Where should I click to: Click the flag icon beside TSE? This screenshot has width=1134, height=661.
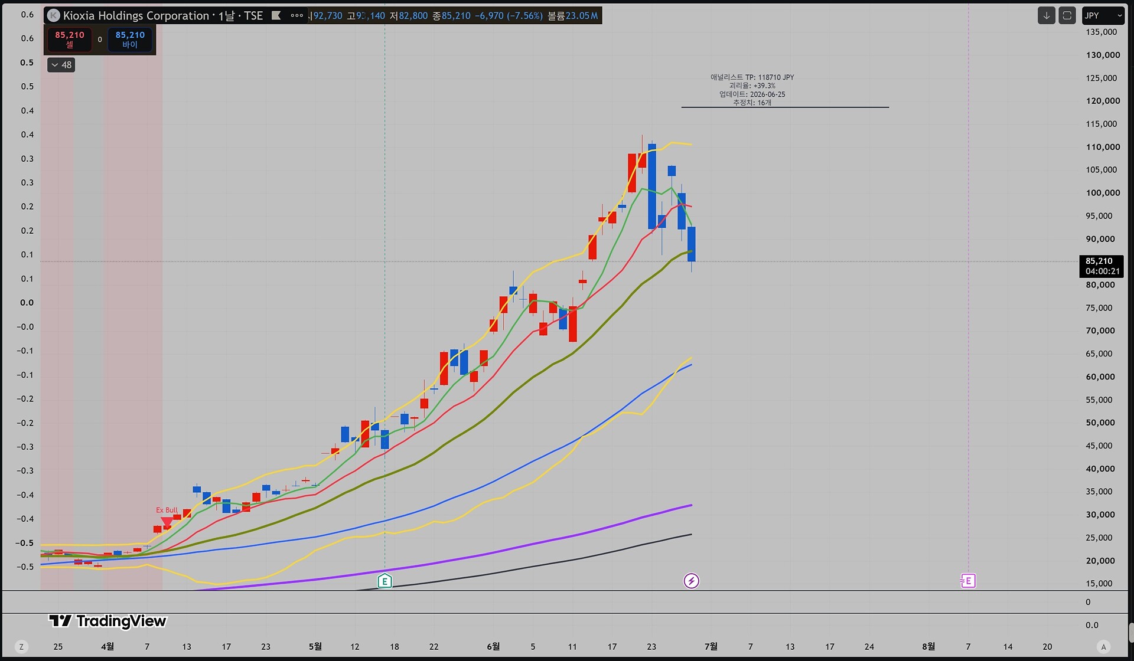click(x=276, y=15)
